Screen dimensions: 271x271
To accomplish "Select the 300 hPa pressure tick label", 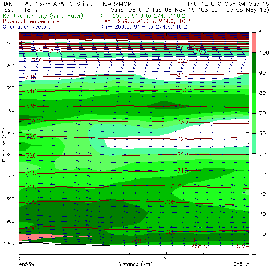I will pos(10,88).
